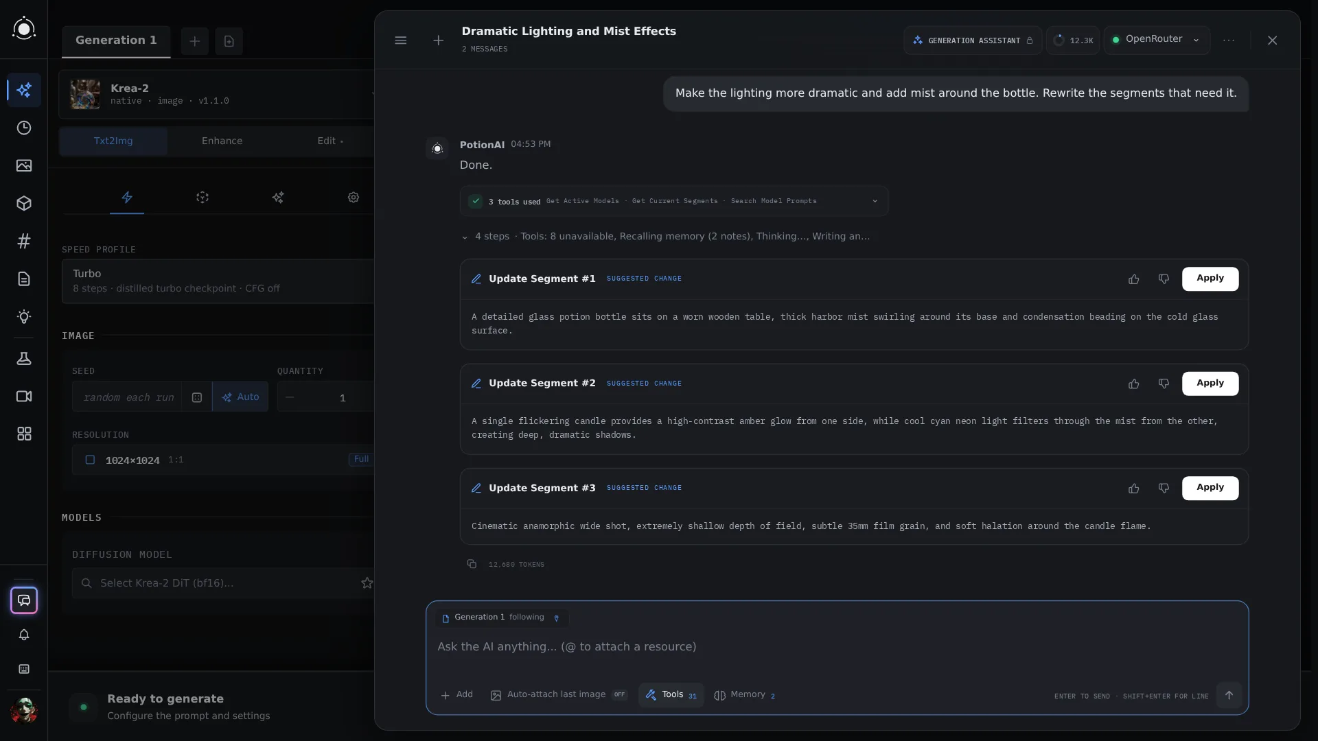The width and height of the screenshot is (1318, 741).
Task: Expand the 4 steps details
Action: (666, 237)
